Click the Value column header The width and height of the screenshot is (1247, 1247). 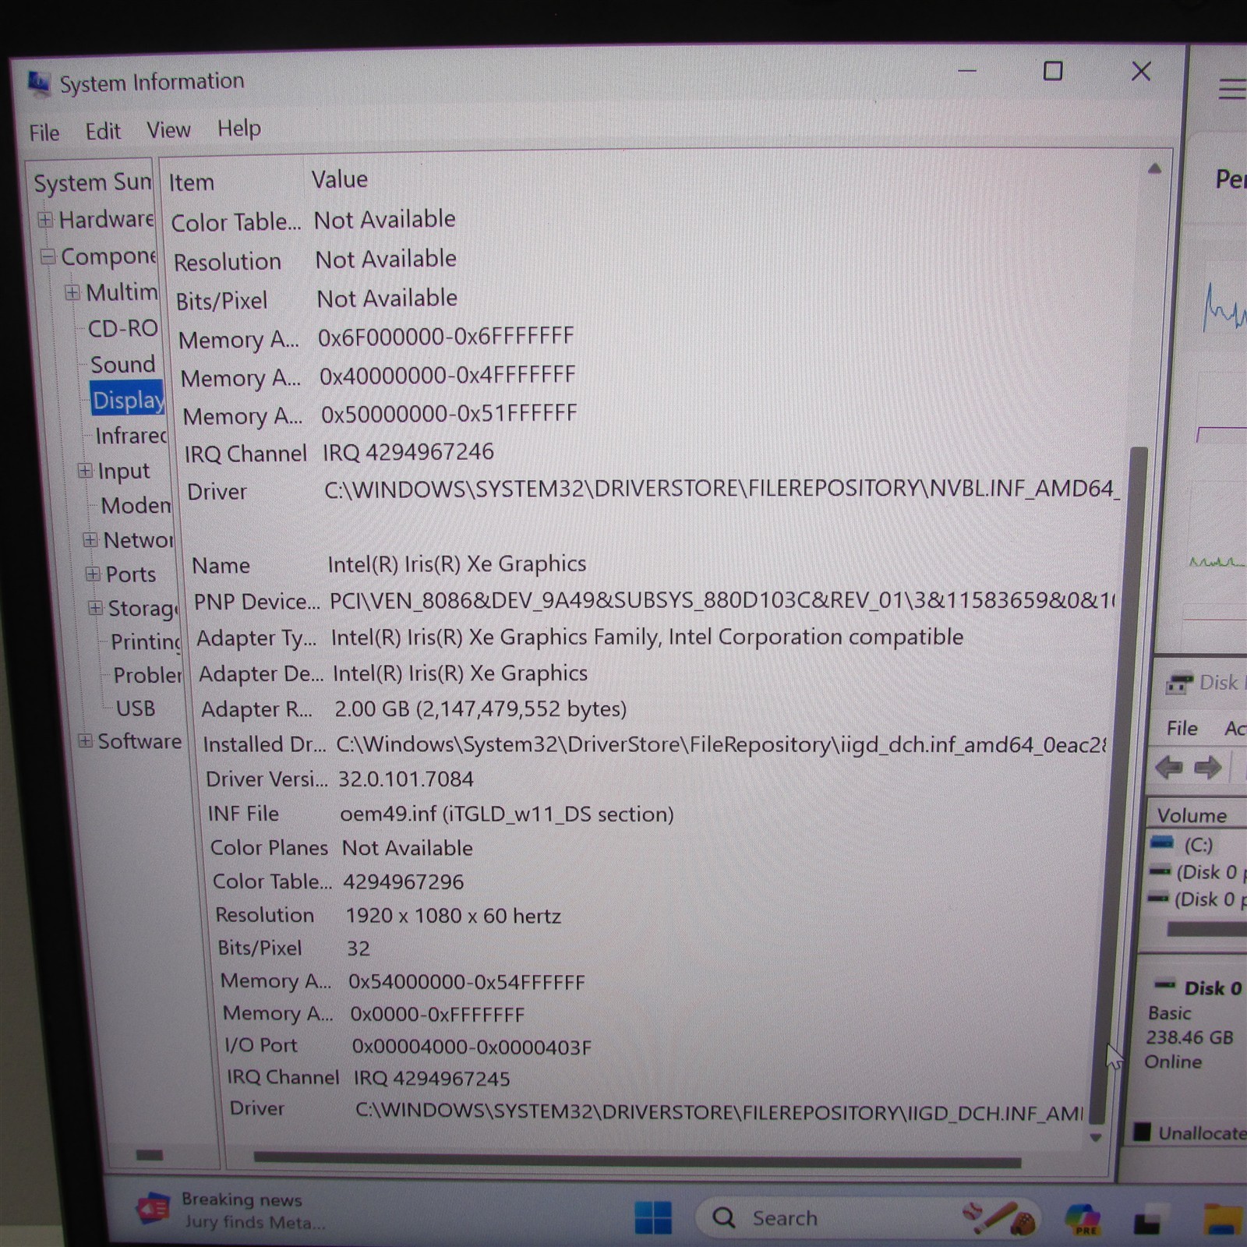tap(340, 179)
